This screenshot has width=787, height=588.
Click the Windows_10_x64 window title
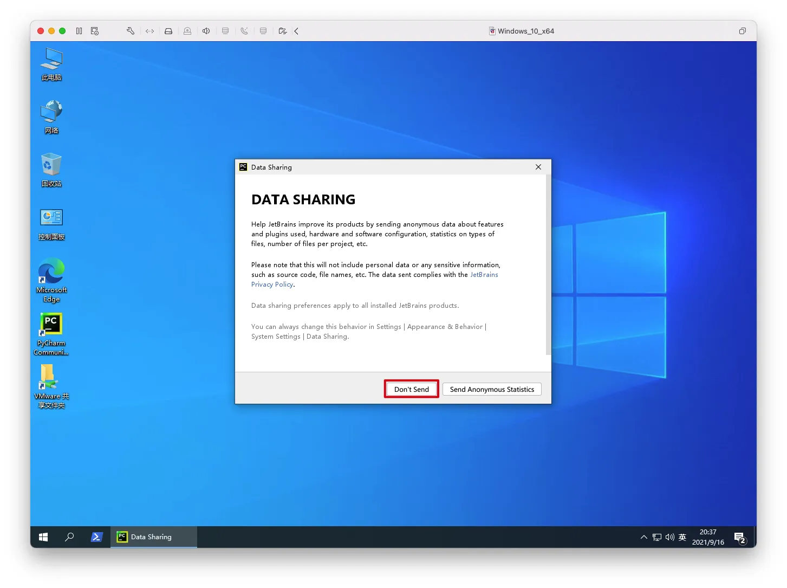[526, 31]
